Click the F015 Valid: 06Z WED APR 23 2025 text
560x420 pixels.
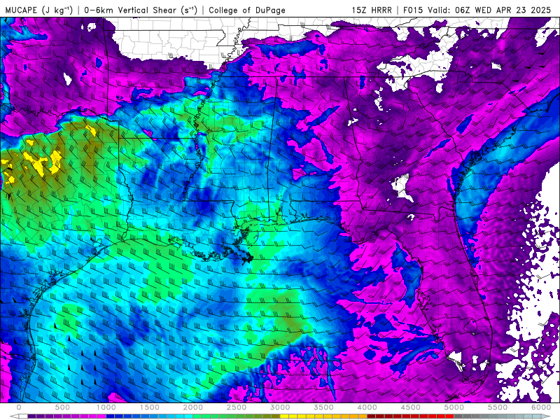pyautogui.click(x=477, y=10)
